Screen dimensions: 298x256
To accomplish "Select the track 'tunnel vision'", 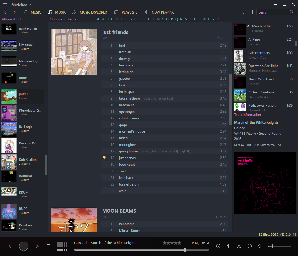I will [165, 184].
